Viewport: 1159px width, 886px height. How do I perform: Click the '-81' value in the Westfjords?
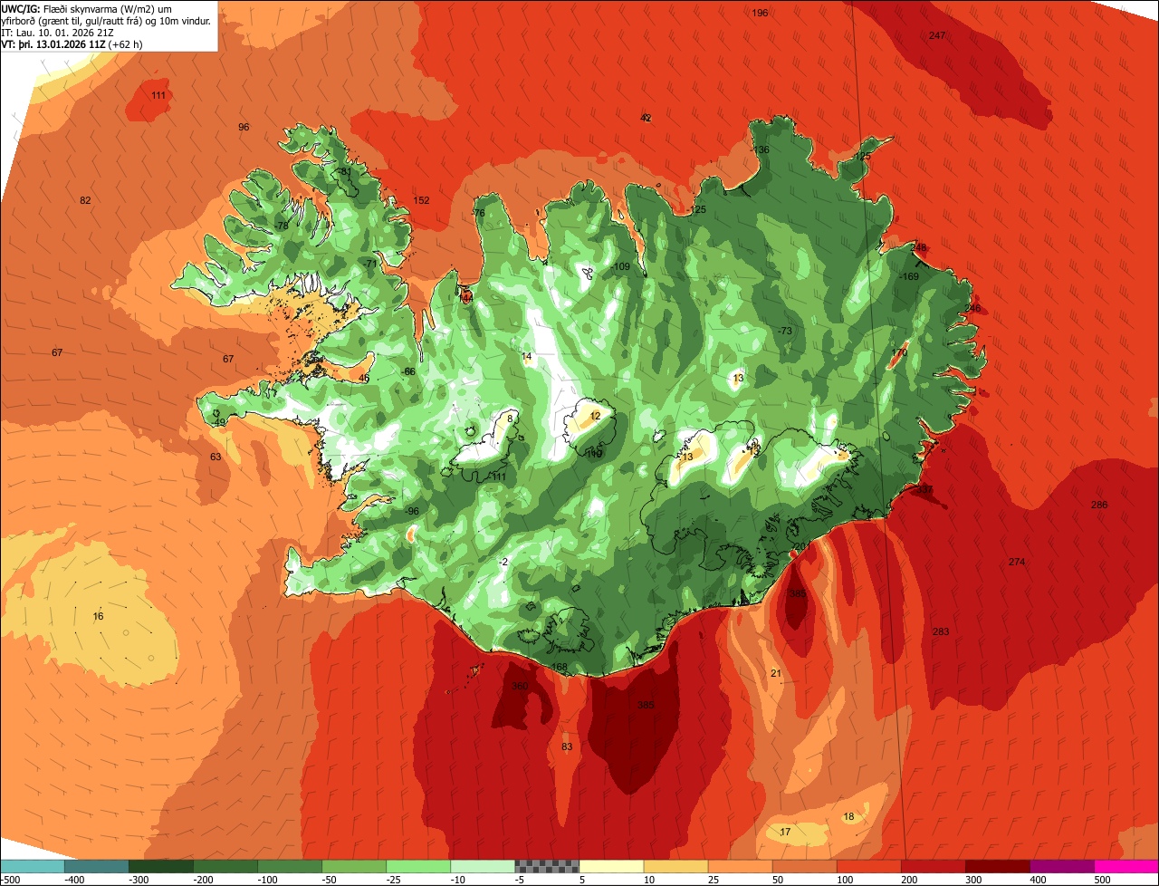(343, 171)
